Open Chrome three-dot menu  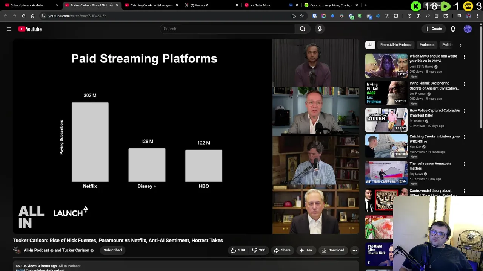pyautogui.click(x=477, y=16)
